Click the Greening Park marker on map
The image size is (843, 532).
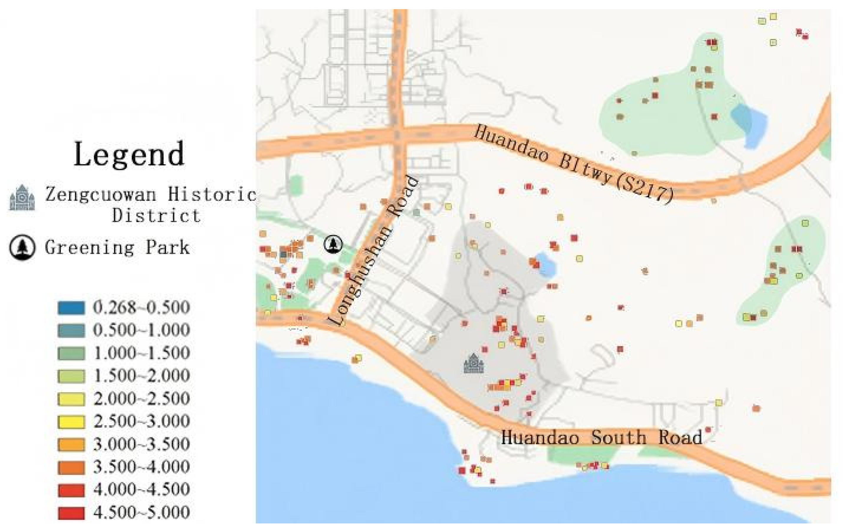pos(333,244)
